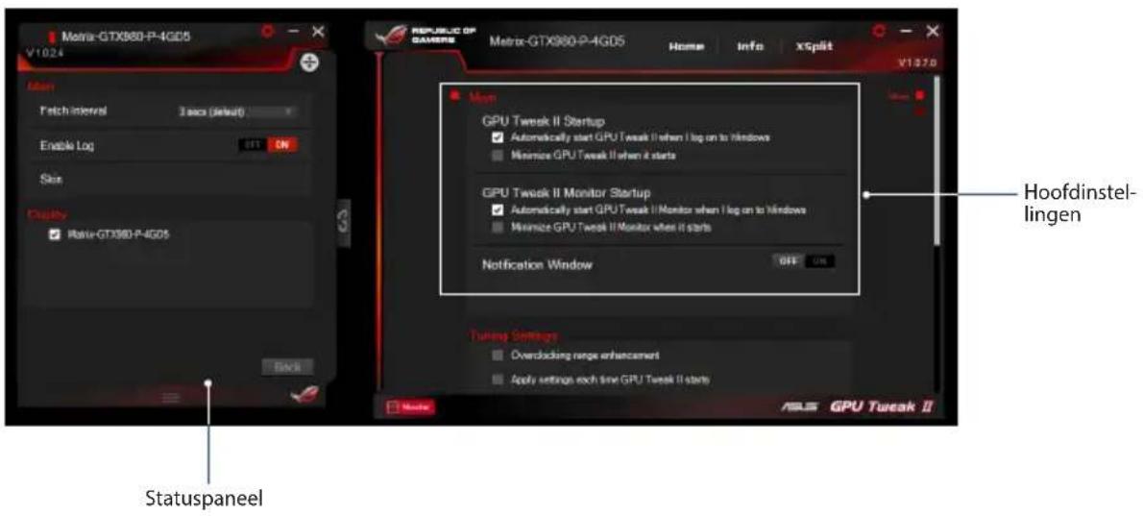Image resolution: width=1143 pixels, height=516 pixels.
Task: Click the settings gear in the monitor window
Action: coord(268,32)
